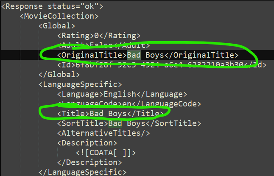Select the CDATA line inside Description
Viewport: 274px width, 176px height.
[x=106, y=153]
